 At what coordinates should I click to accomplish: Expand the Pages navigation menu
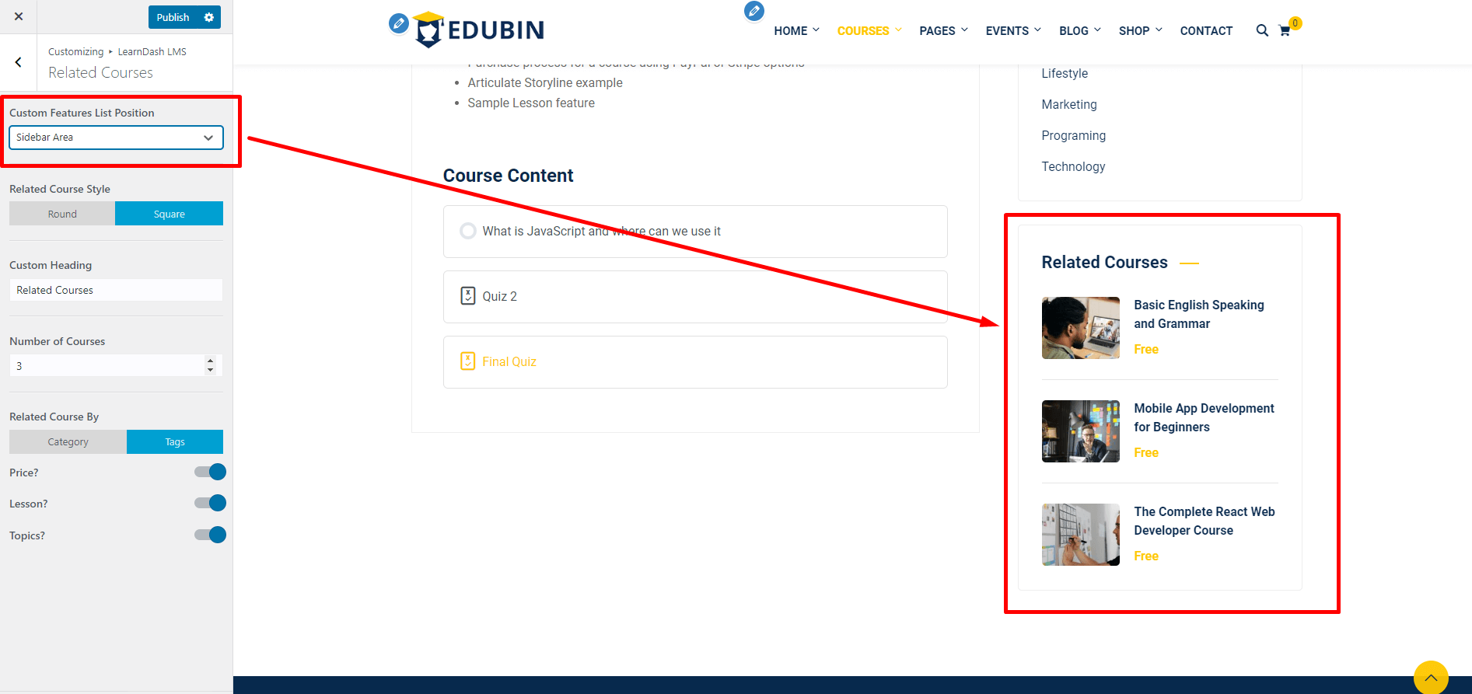click(942, 31)
